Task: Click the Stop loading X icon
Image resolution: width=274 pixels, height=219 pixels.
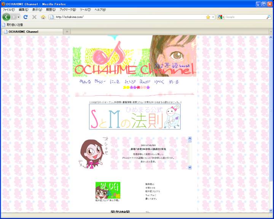Action: [34, 17]
